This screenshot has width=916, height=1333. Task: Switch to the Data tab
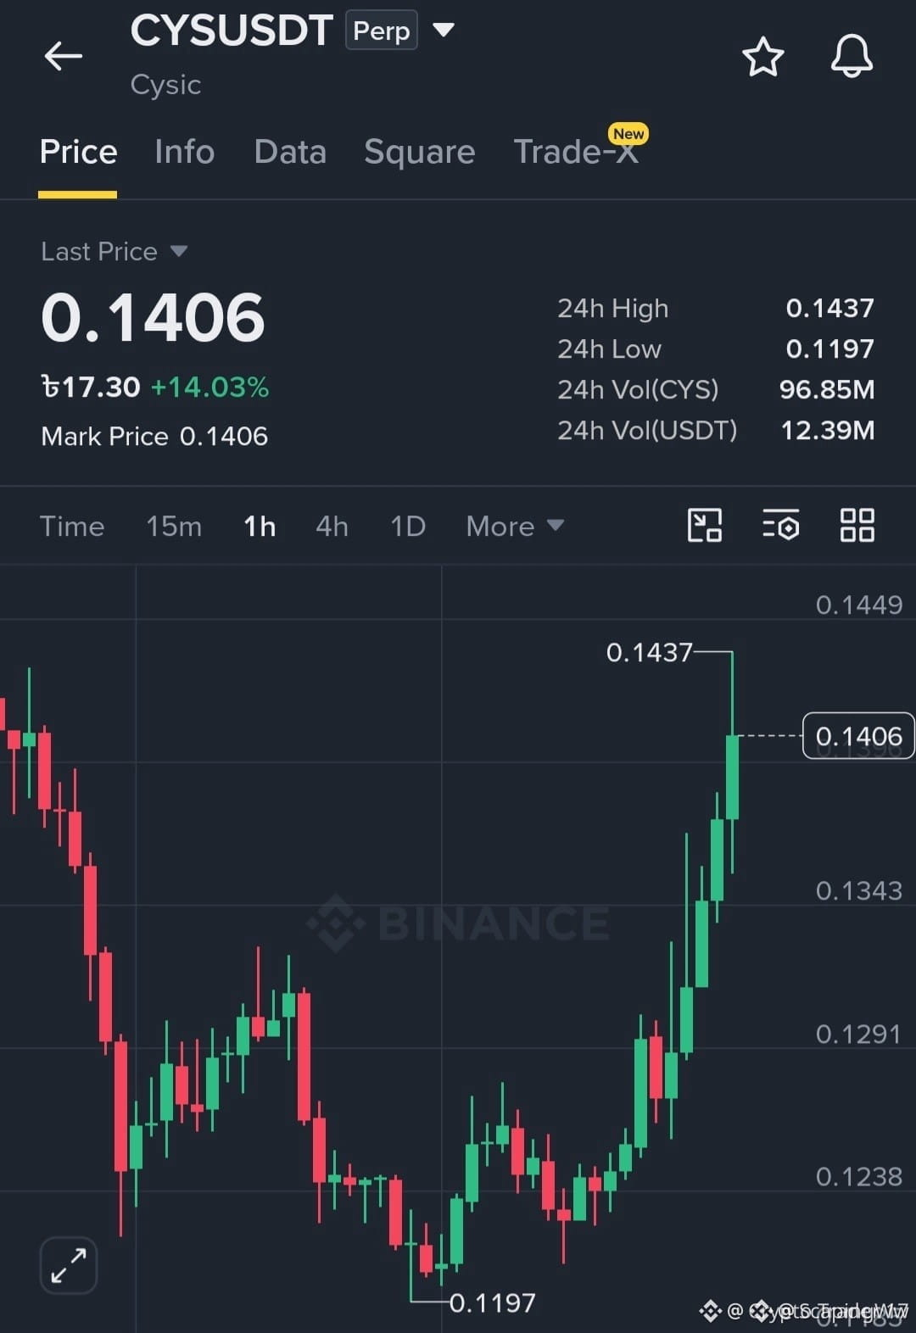click(x=290, y=152)
